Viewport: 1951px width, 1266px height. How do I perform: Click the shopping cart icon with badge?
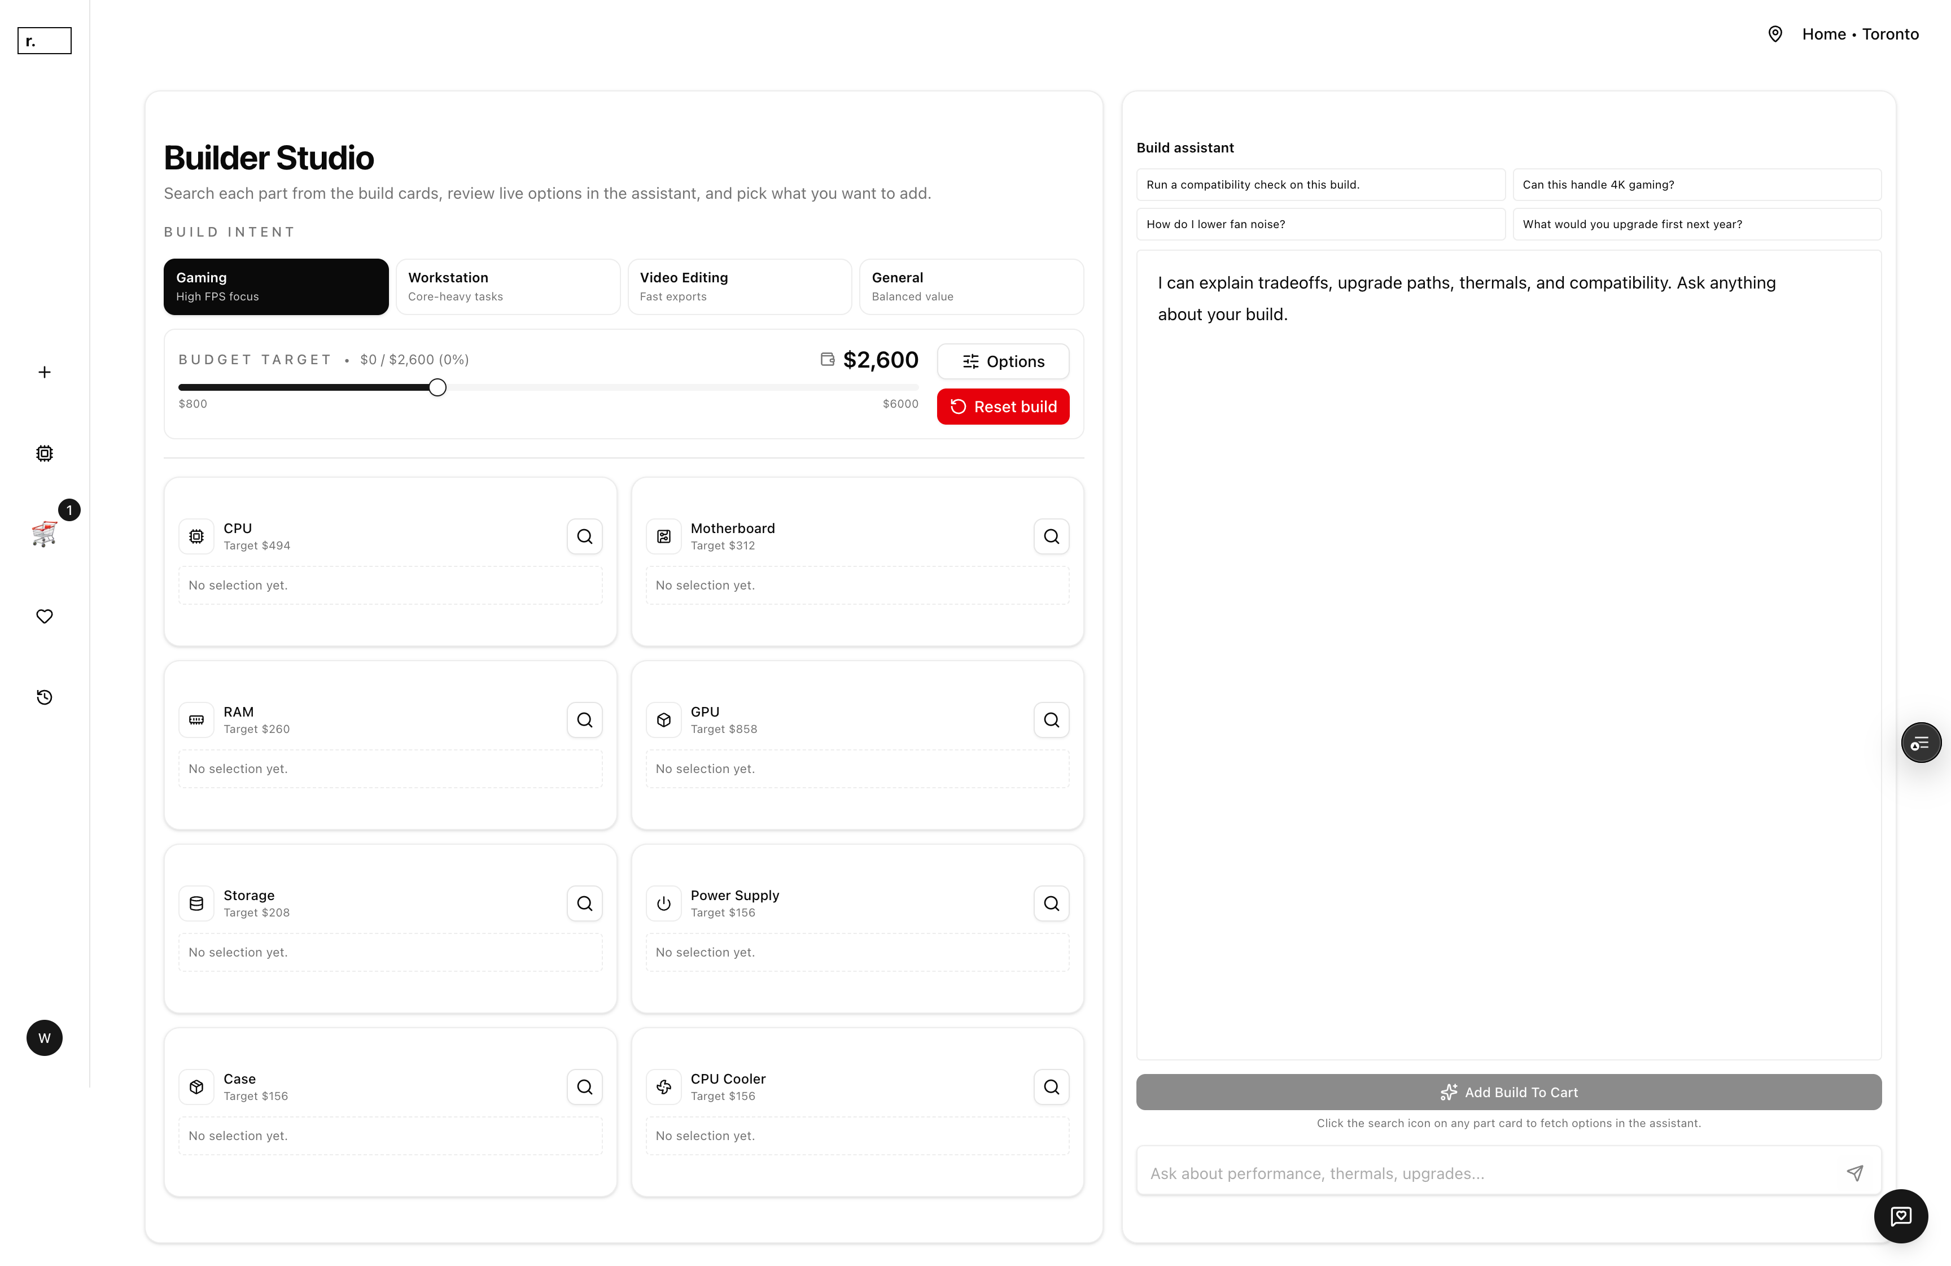pyautogui.click(x=44, y=533)
